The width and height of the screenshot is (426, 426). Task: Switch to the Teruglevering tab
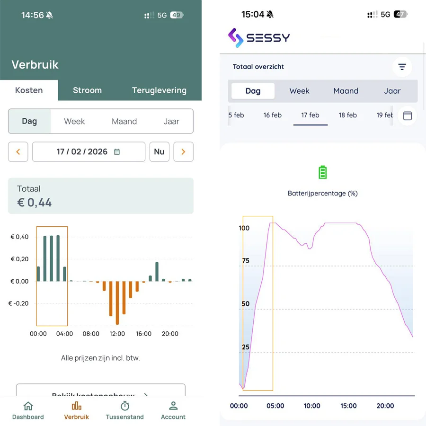point(159,90)
